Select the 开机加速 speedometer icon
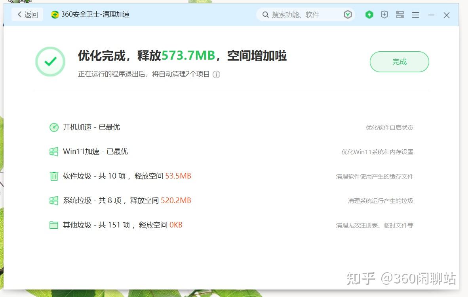 [x=54, y=127]
